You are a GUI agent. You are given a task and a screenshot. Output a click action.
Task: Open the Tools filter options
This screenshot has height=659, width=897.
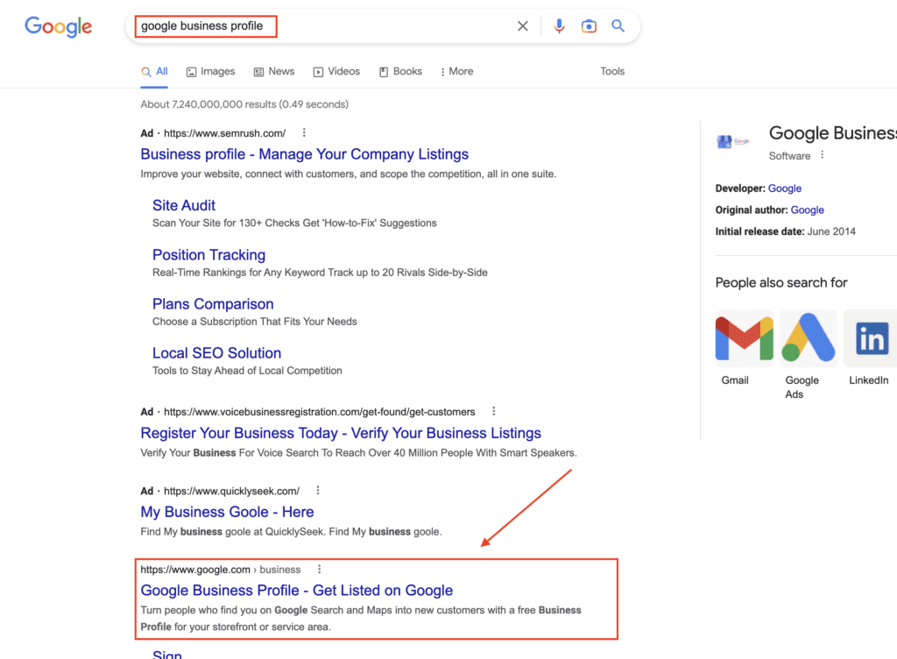coord(612,72)
